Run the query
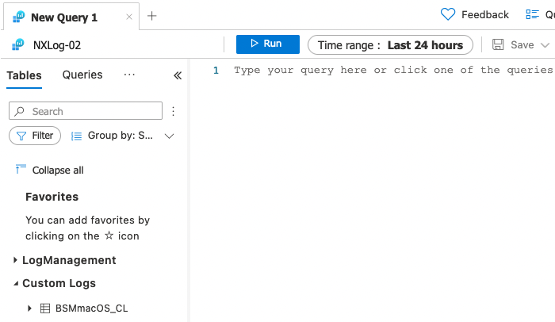 [x=267, y=44]
